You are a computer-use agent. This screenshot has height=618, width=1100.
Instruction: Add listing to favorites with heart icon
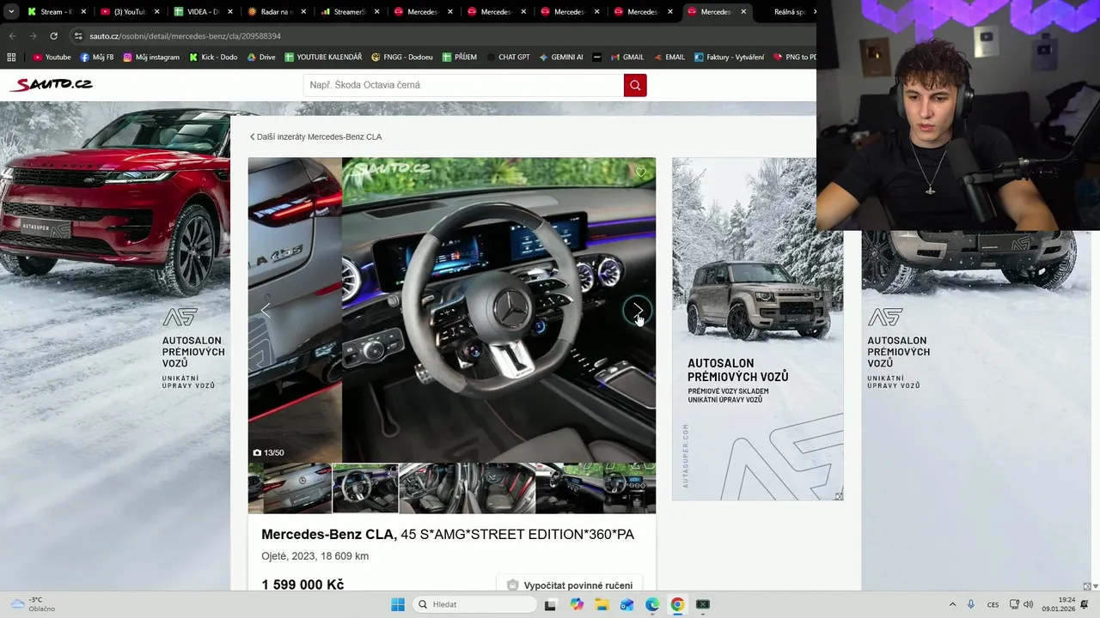coord(640,173)
